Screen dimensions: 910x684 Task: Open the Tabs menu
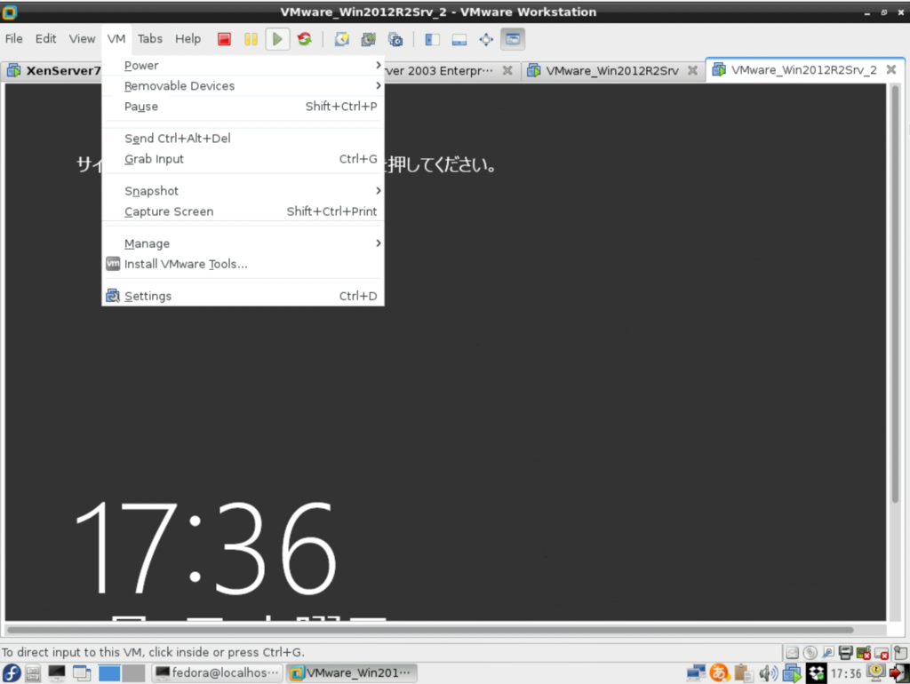[149, 39]
